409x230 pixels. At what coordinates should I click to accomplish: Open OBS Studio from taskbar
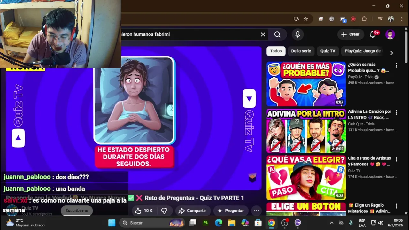[285, 223]
